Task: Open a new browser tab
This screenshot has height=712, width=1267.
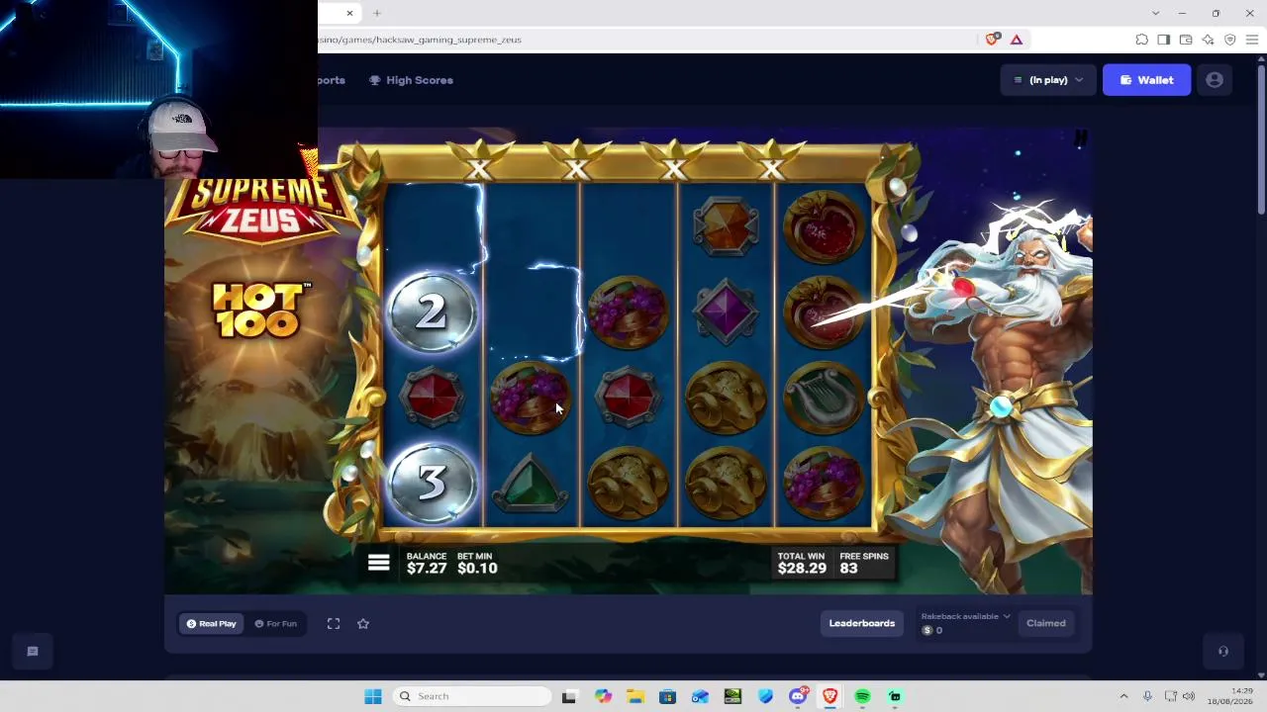Action: (x=377, y=13)
